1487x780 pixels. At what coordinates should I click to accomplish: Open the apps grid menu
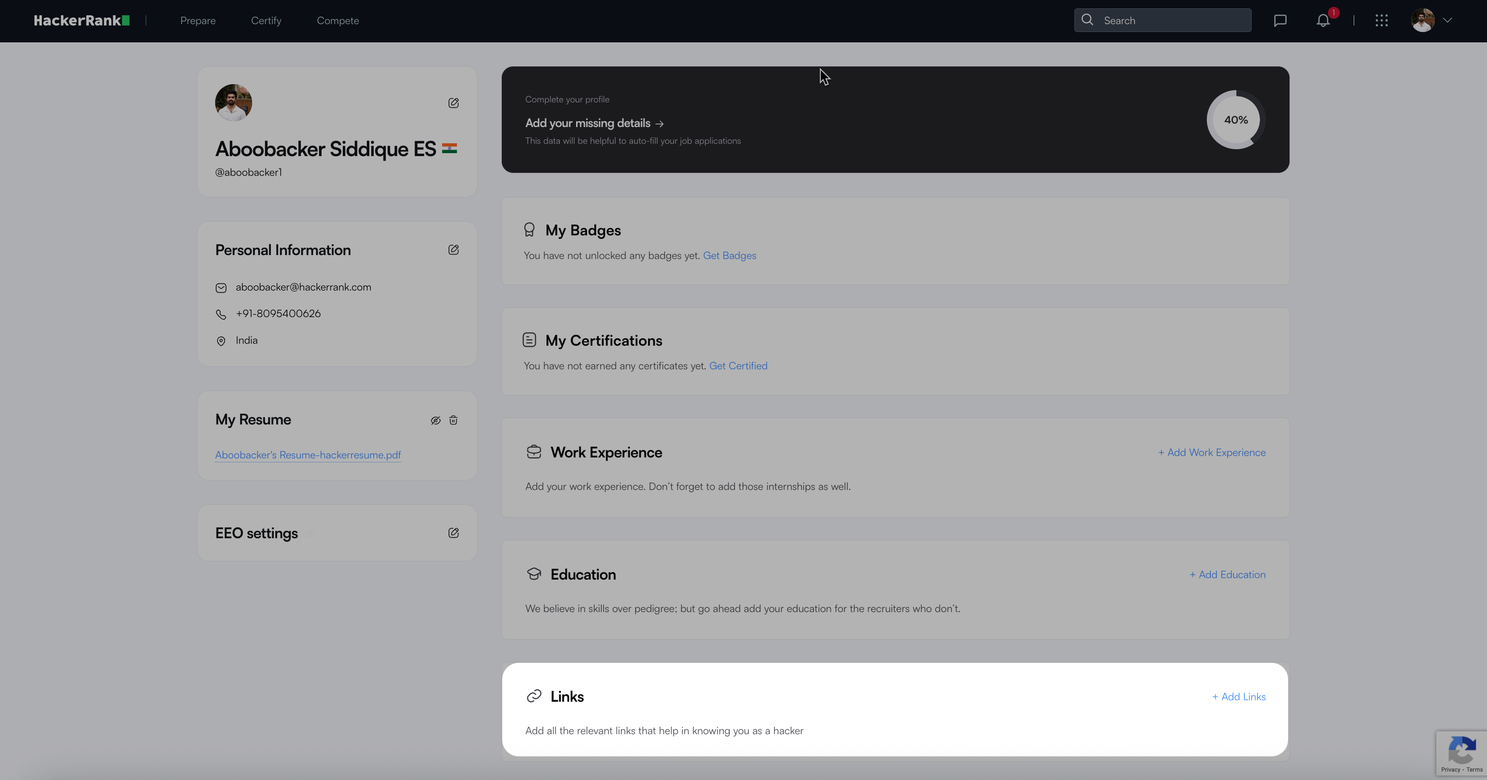(1381, 21)
